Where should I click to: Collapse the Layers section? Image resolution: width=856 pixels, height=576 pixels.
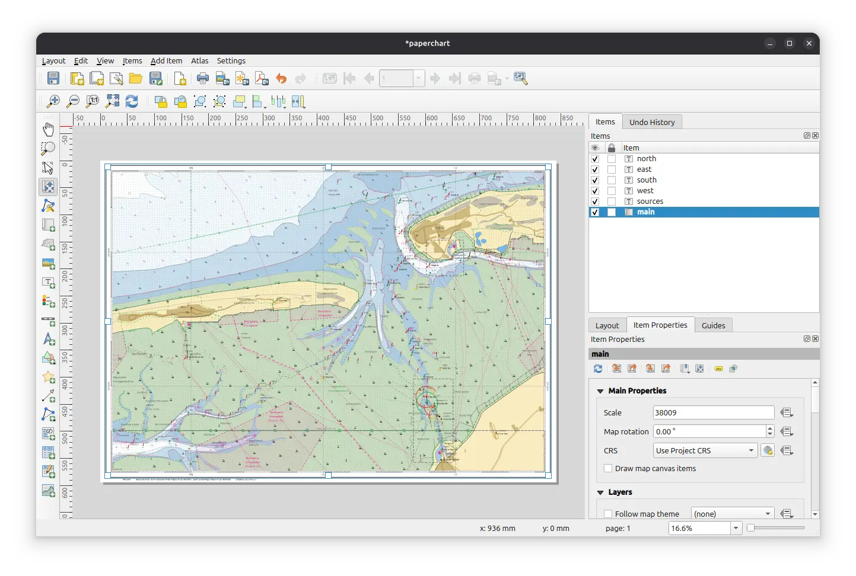(x=600, y=492)
